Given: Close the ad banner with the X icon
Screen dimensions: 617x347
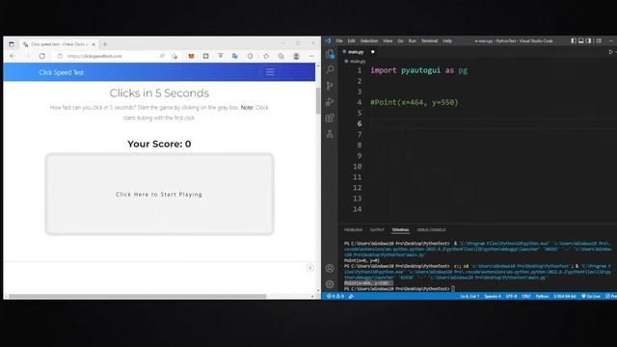Looking at the screenshot, I should click(309, 268).
